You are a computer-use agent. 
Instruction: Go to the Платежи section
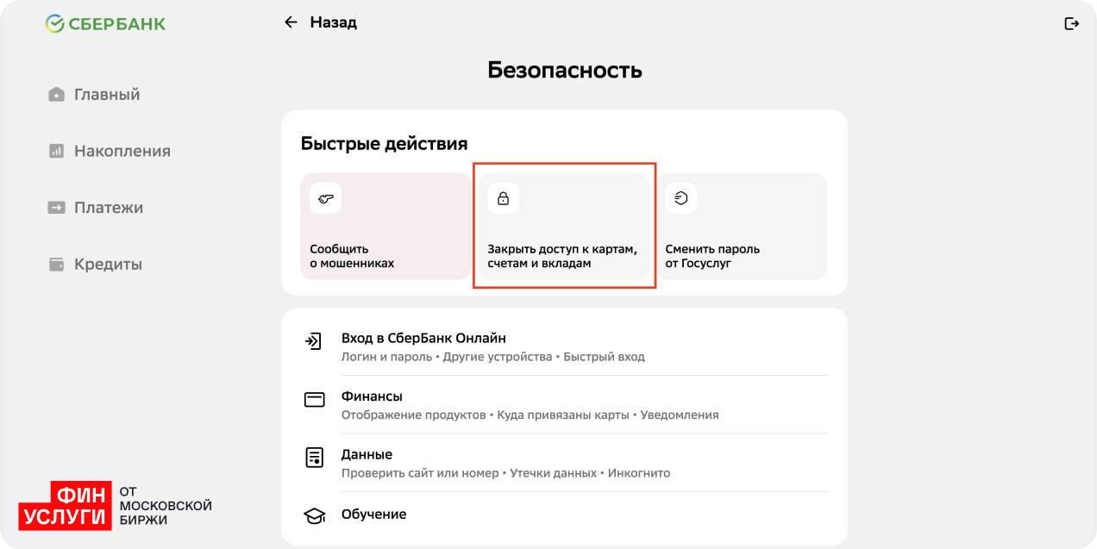[x=108, y=208]
